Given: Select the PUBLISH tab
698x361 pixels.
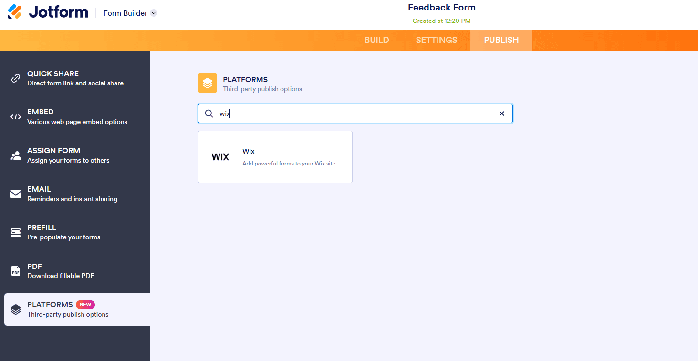Looking at the screenshot, I should [501, 40].
